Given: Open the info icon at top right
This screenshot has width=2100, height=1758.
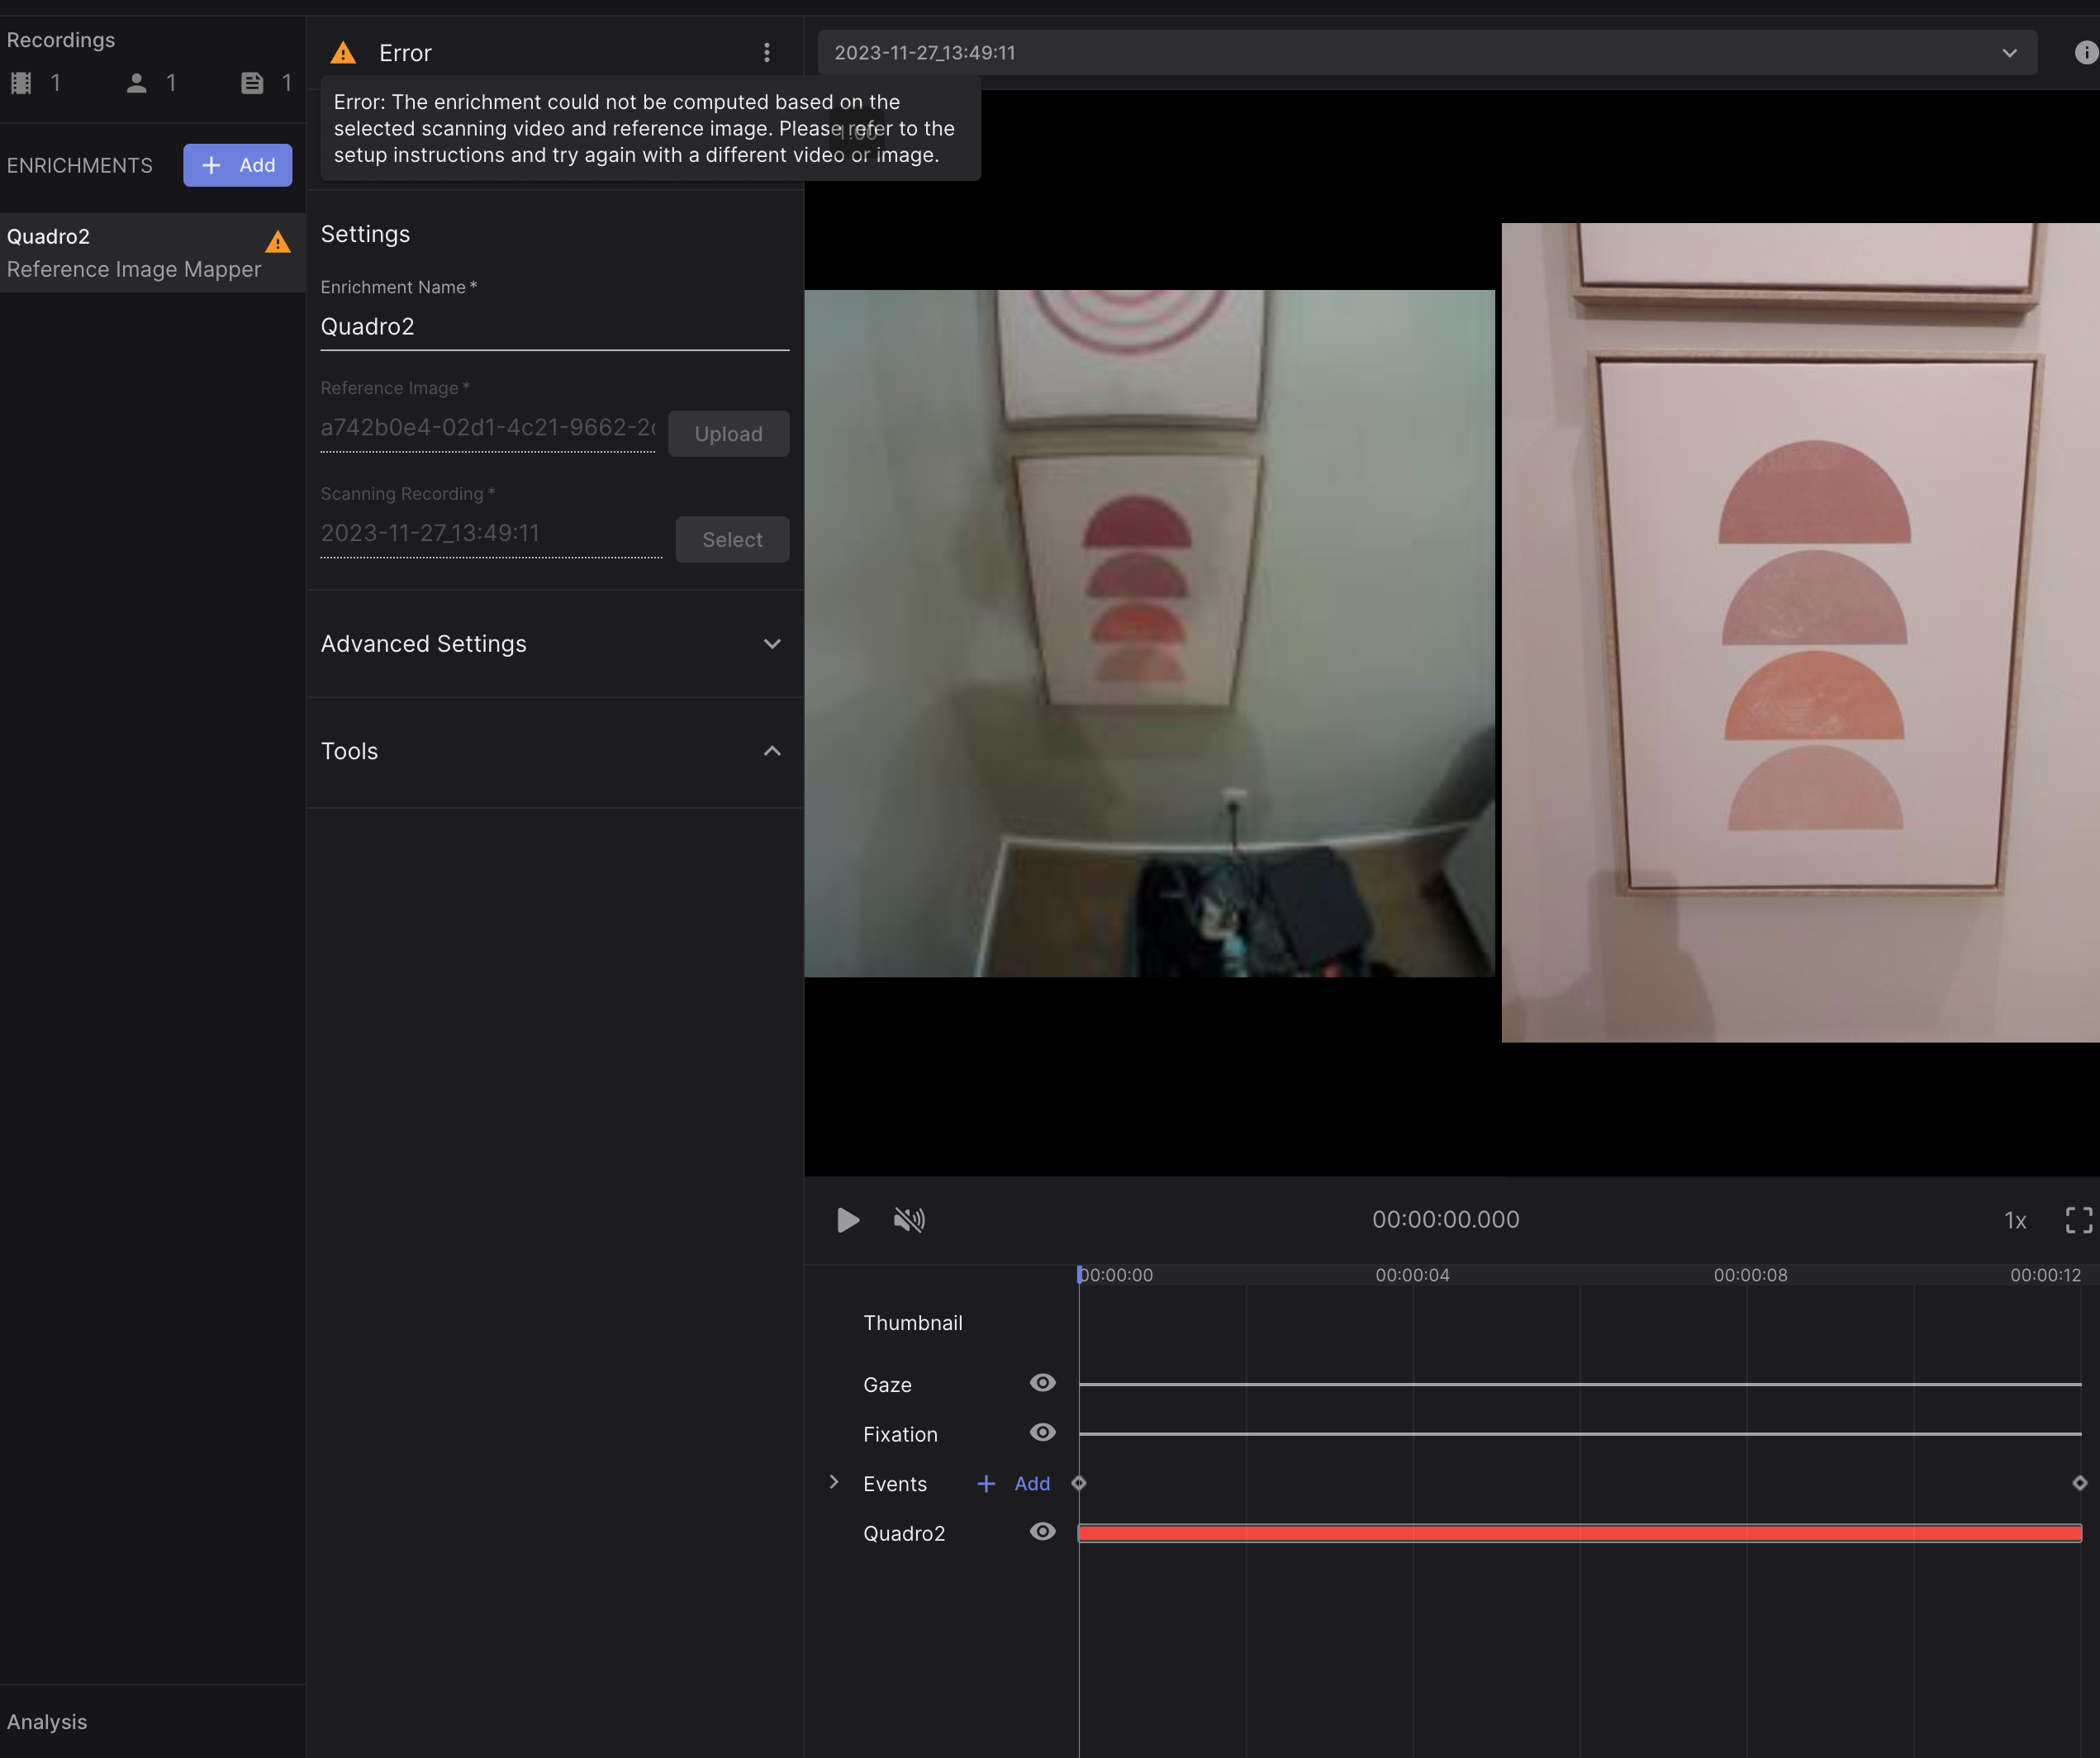Looking at the screenshot, I should click(2086, 52).
